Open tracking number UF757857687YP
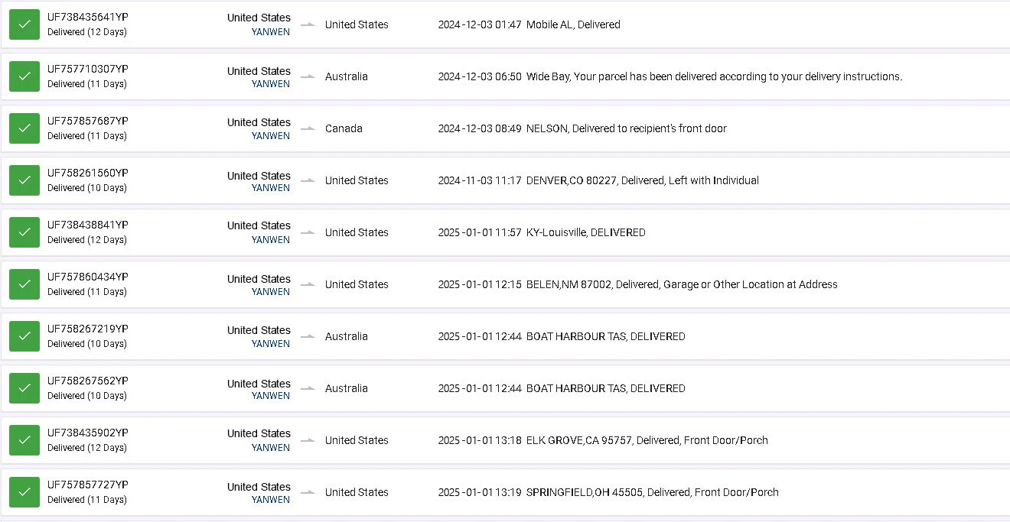This screenshot has height=522, width=1010. pos(87,121)
